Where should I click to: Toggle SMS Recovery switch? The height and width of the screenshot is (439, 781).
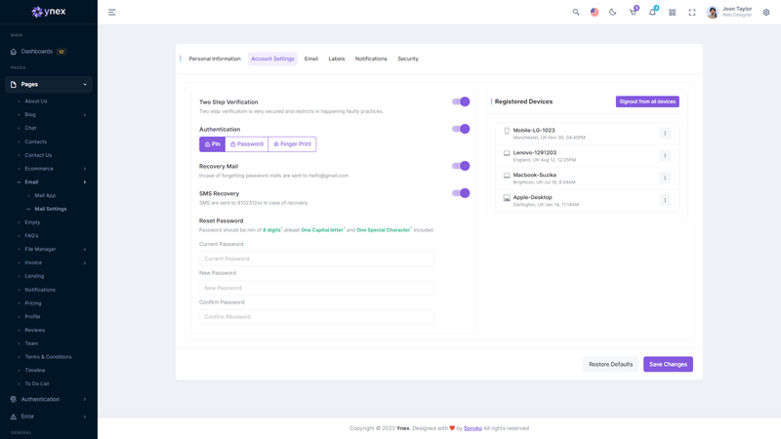click(461, 193)
